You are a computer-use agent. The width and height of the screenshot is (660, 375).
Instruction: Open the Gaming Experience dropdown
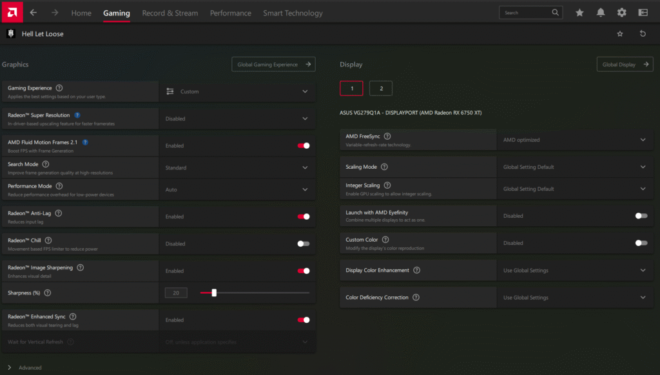(x=237, y=91)
